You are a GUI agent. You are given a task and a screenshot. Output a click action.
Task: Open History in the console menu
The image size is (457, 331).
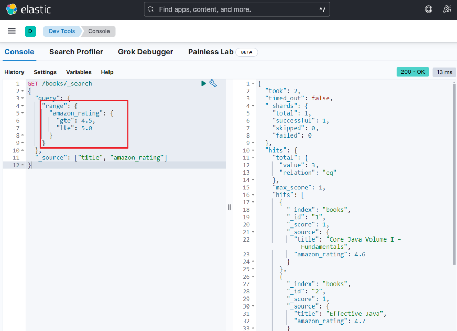tap(14, 72)
